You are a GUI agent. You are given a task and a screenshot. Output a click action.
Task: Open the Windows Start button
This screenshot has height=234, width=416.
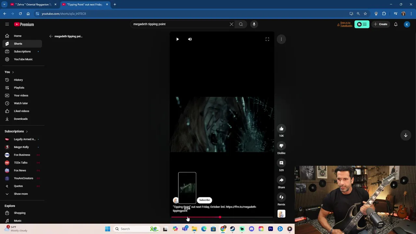coord(108,229)
